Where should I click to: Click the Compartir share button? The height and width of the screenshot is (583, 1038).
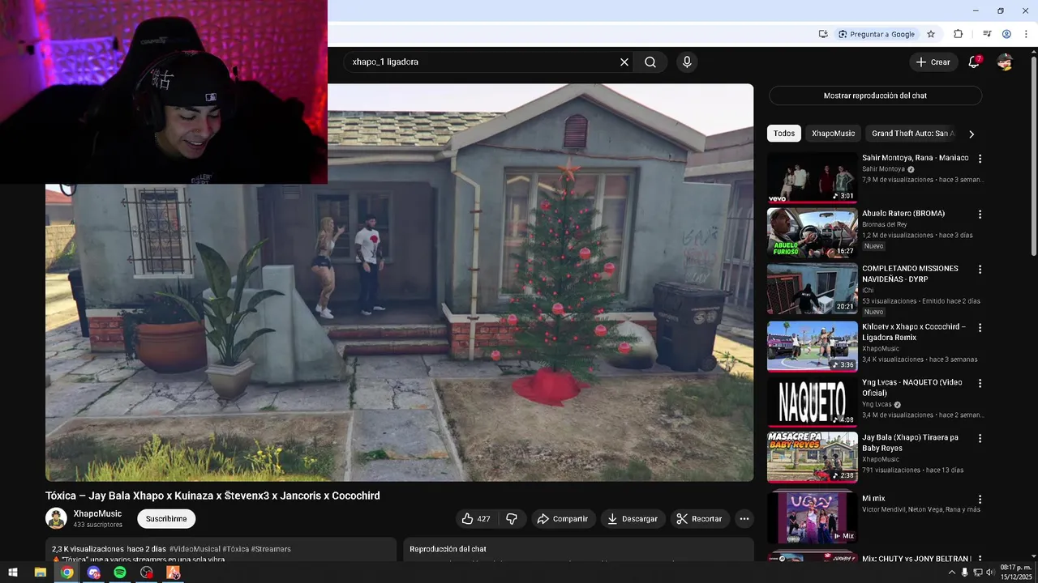(x=563, y=519)
